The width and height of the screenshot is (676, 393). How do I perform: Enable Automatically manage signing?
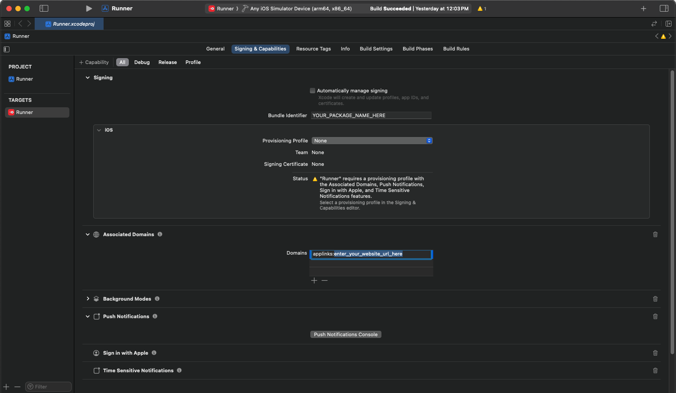point(313,91)
